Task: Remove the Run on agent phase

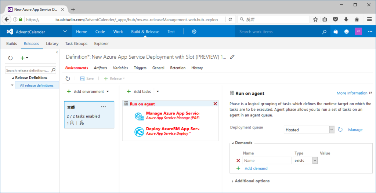Action: tap(215, 103)
